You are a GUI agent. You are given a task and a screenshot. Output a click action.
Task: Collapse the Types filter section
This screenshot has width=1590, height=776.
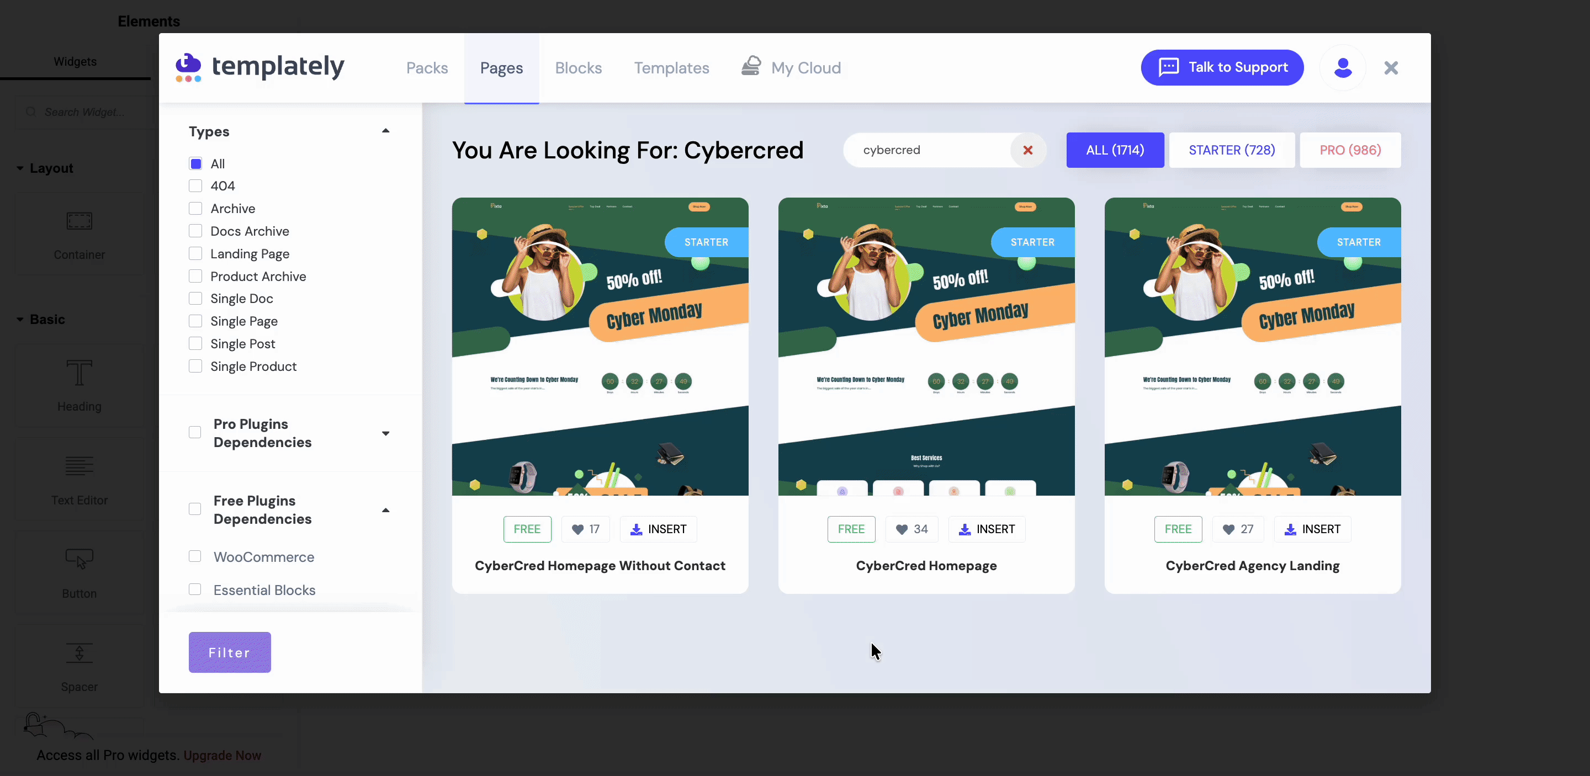click(x=385, y=131)
